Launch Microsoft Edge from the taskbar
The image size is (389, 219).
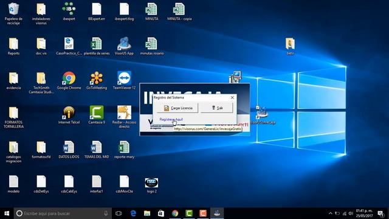pyautogui.click(x=133, y=214)
